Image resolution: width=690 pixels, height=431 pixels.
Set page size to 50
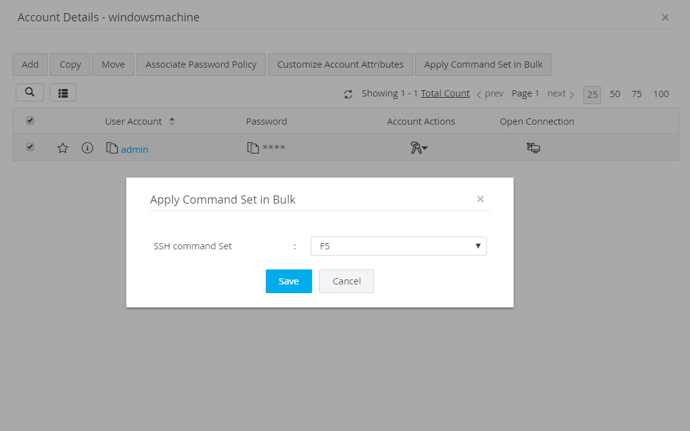coord(615,94)
